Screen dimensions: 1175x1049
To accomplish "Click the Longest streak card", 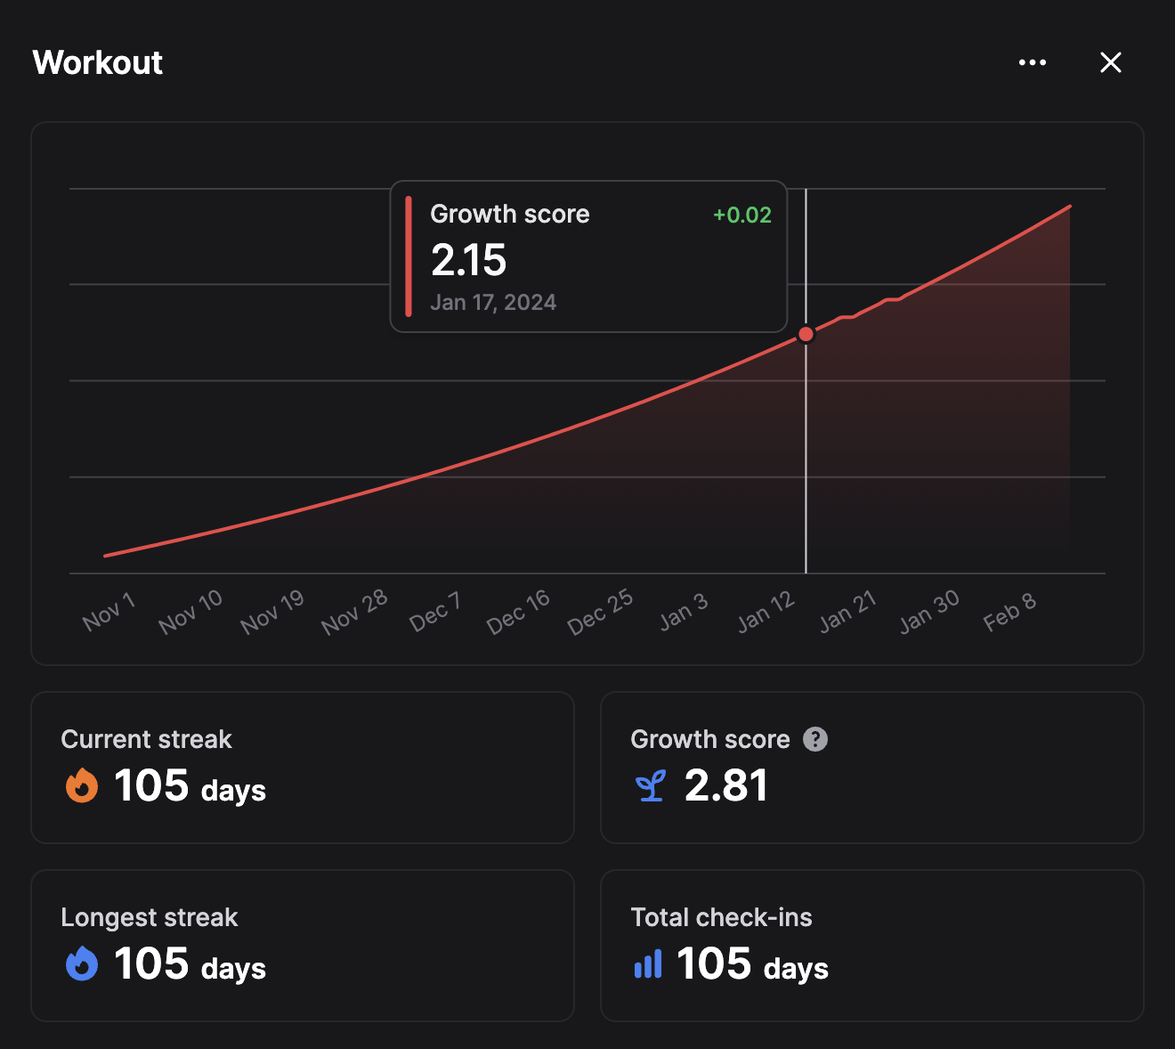I will click(303, 946).
